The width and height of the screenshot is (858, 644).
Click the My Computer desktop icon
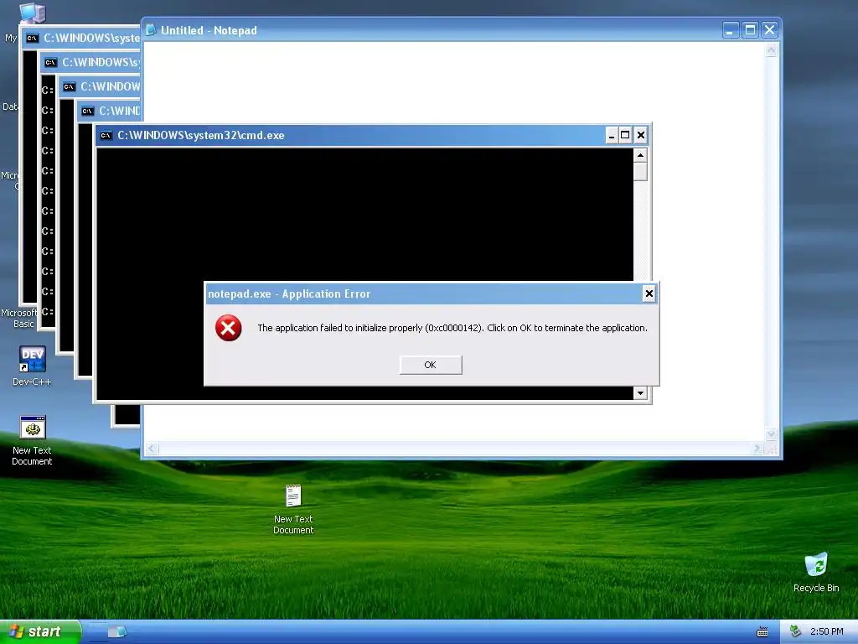tap(33, 13)
